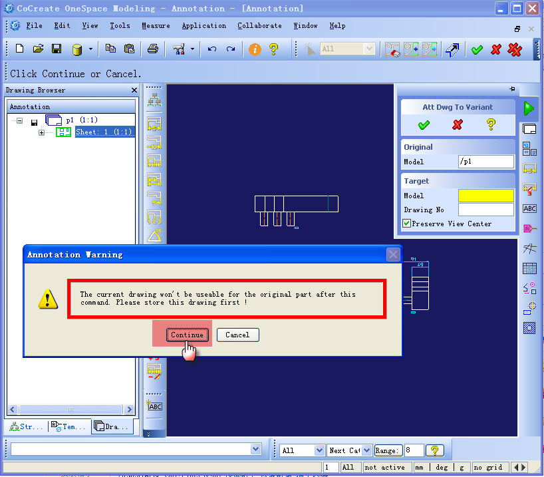Click the green play arrow on right sidebar
Viewport: 544px width, 477px height.
point(529,108)
